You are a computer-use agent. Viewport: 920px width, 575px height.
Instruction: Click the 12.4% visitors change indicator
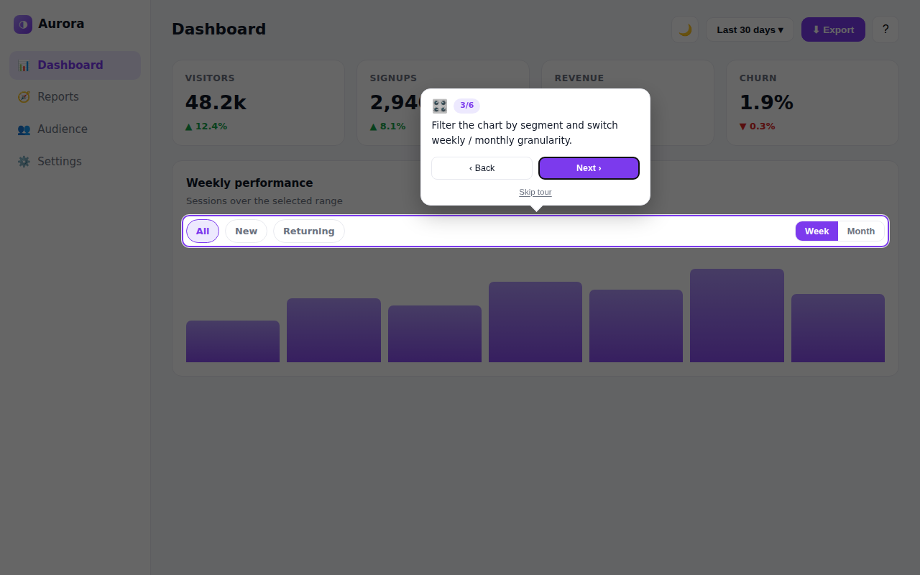click(x=206, y=126)
